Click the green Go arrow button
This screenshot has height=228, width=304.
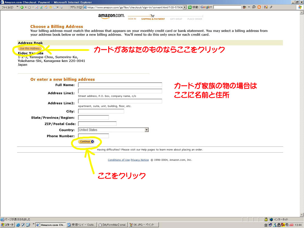click(x=190, y=7)
